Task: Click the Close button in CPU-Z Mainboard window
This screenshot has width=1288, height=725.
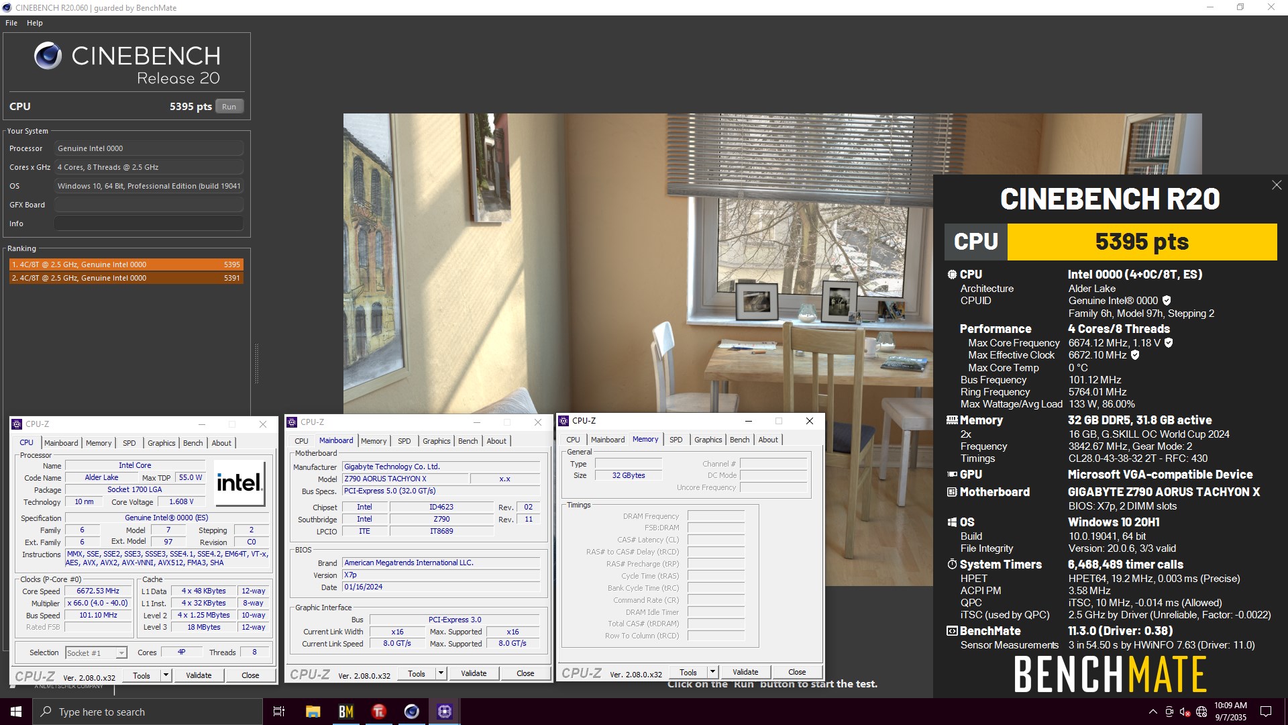Action: 525,674
